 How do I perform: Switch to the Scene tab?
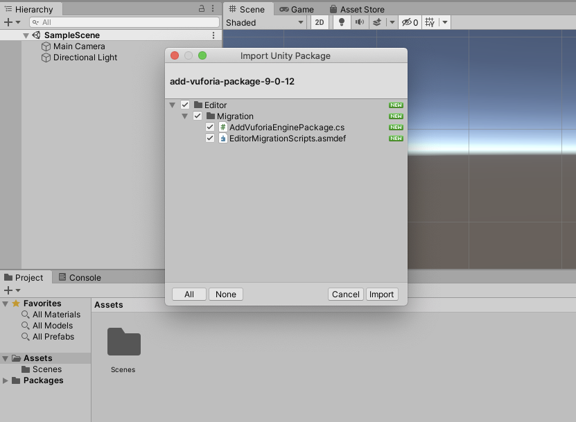(247, 9)
